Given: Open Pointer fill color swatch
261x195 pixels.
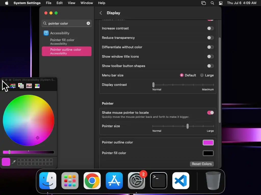Looking at the screenshot, I should pos(208,153).
